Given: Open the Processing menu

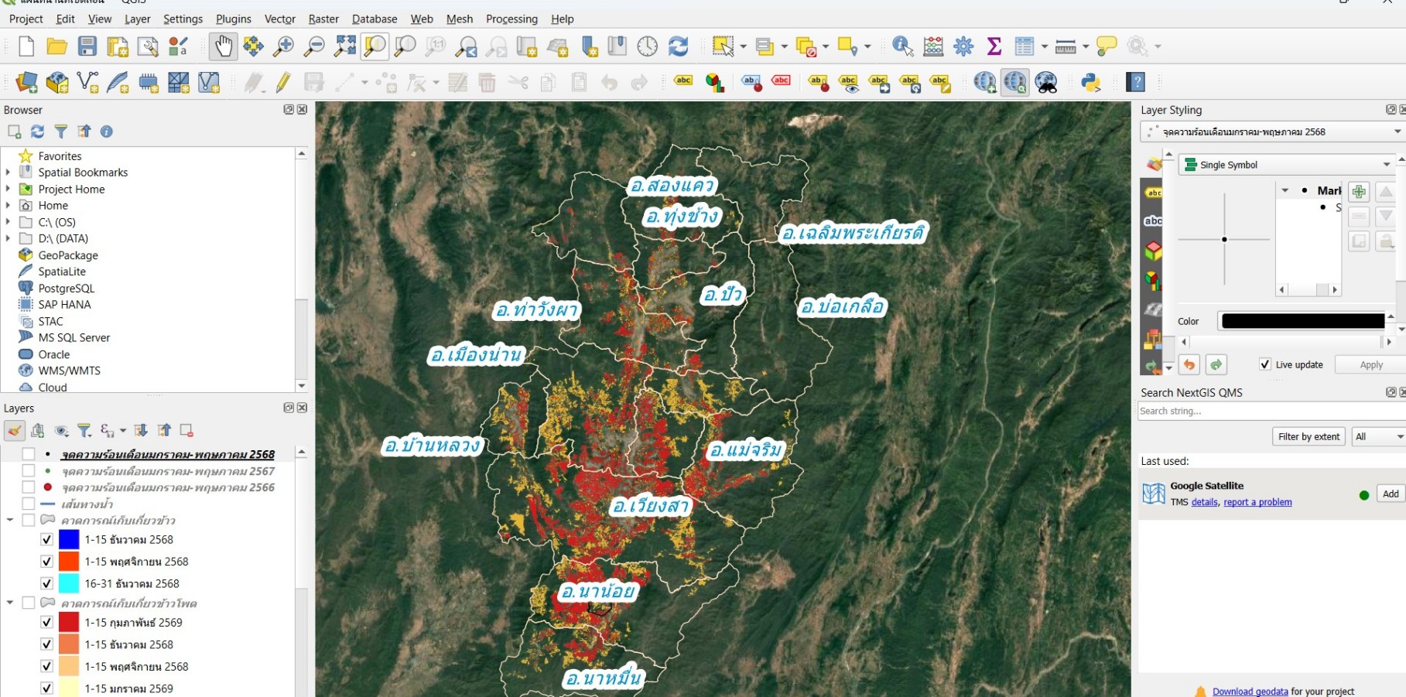Looking at the screenshot, I should 511,19.
